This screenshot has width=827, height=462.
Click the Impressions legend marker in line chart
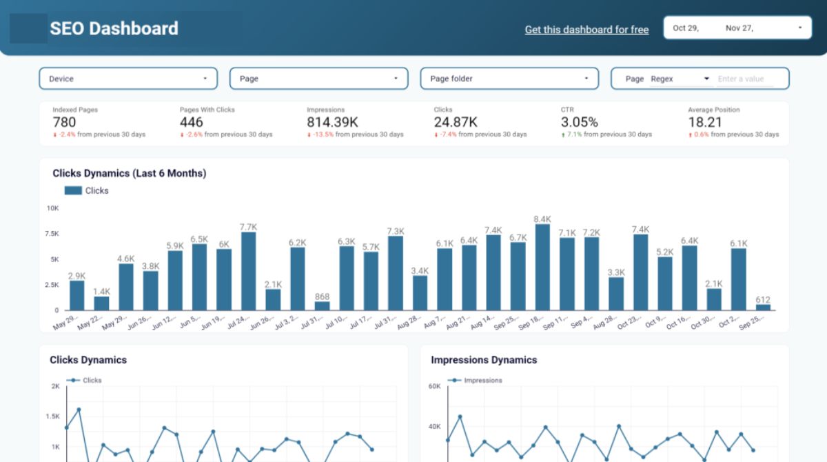point(454,380)
